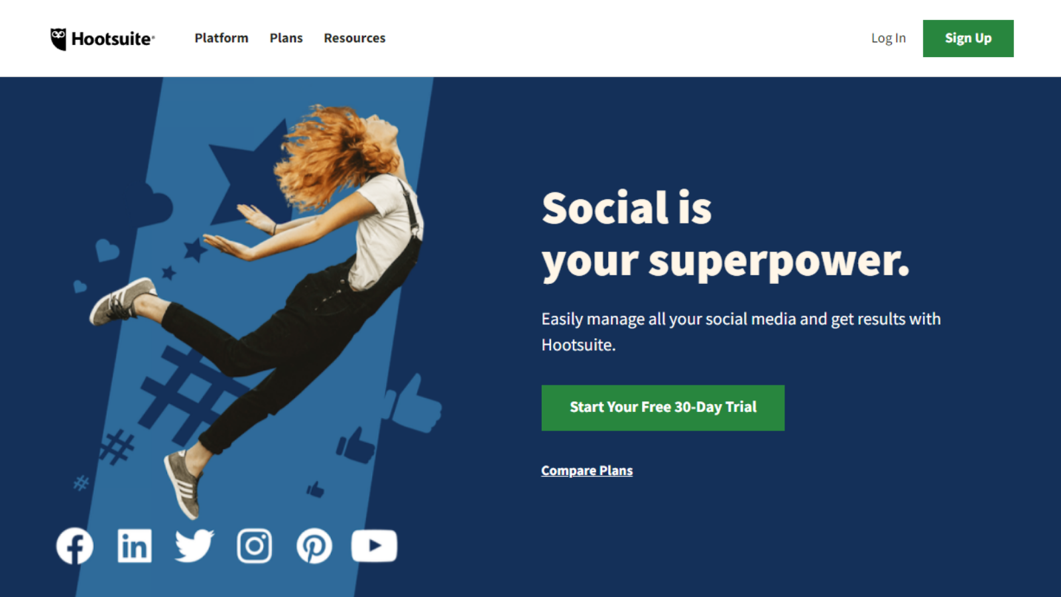Click the green Sign Up button
The image size is (1061, 597).
tap(968, 38)
